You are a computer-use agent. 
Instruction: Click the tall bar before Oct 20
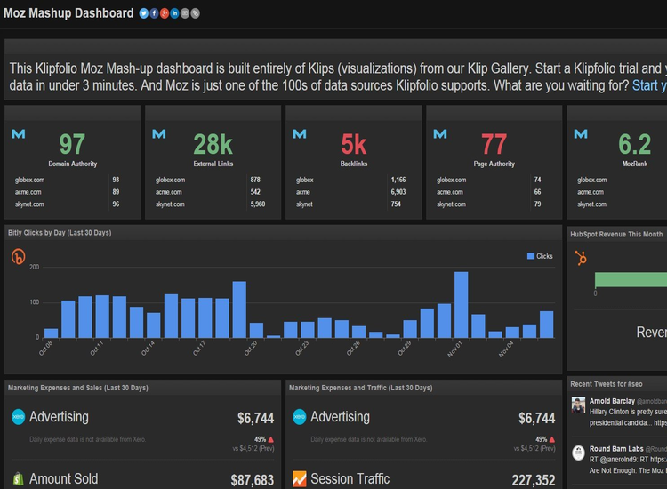point(239,309)
